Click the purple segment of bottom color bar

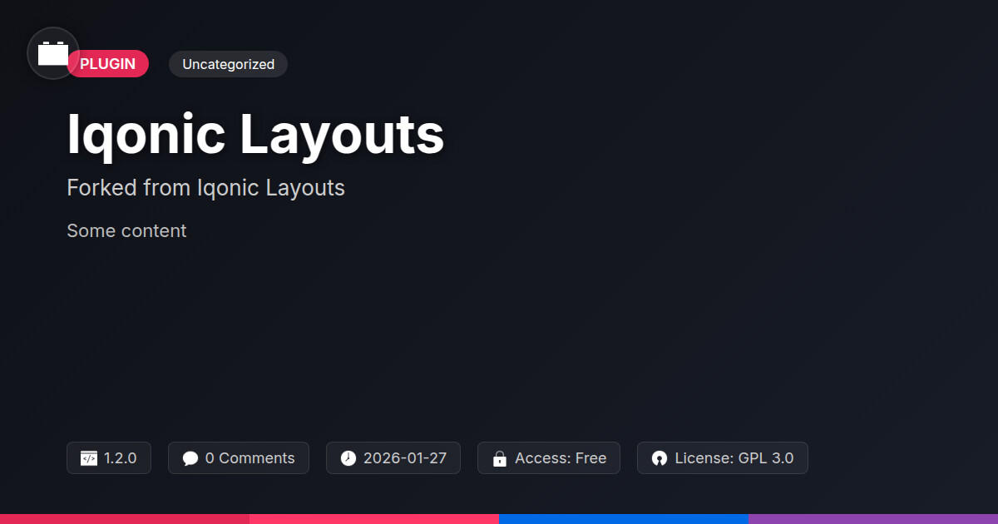(x=873, y=519)
